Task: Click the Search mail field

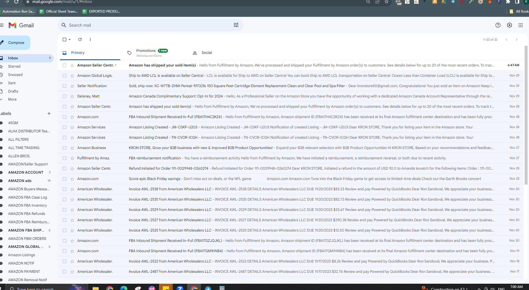Action: [150, 25]
